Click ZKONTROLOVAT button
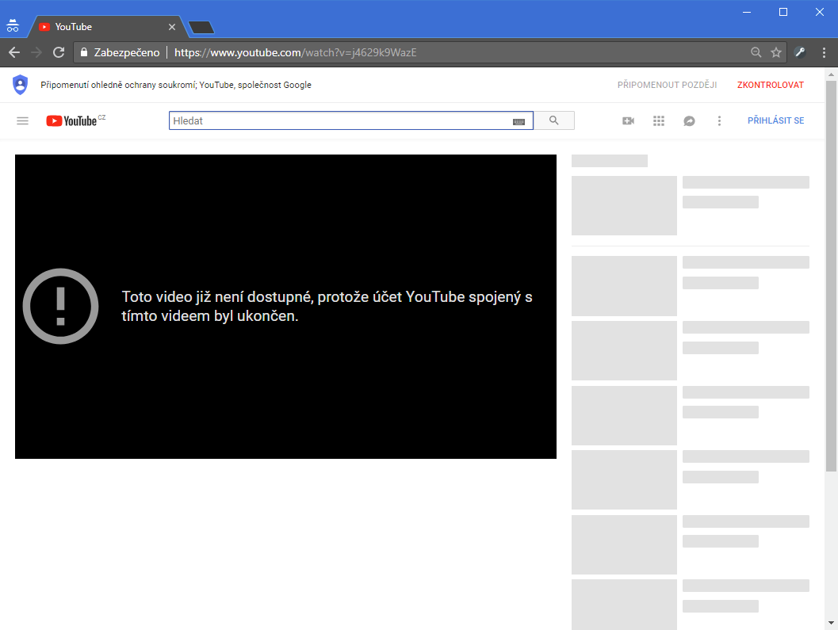 coord(770,85)
